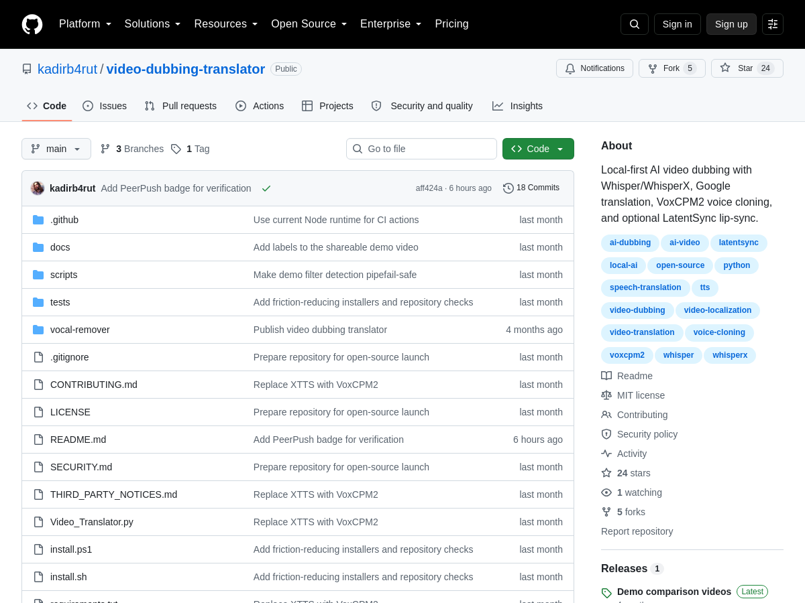Screen dimensions: 805x603
Task: Switch to the Actions tab
Action: [260, 106]
